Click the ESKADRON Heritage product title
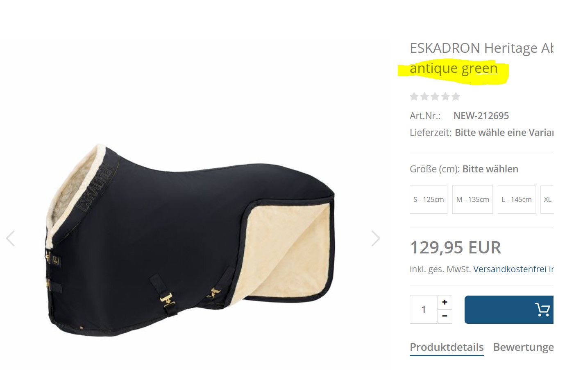Screen dimensions: 583x391 [x=482, y=48]
